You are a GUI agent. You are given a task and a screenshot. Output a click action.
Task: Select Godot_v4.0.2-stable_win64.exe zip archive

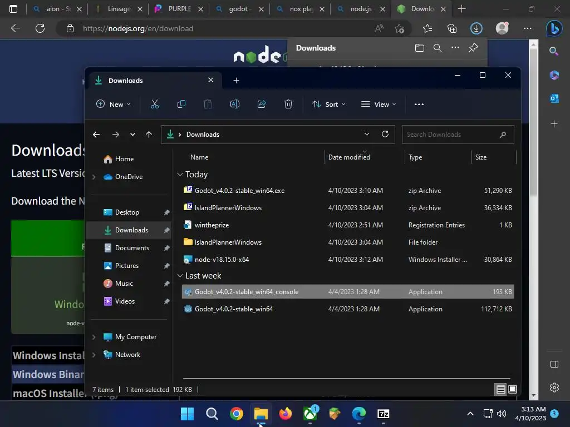pos(348,191)
